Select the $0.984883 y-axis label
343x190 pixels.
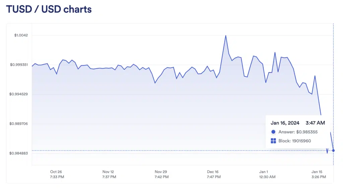(19, 153)
